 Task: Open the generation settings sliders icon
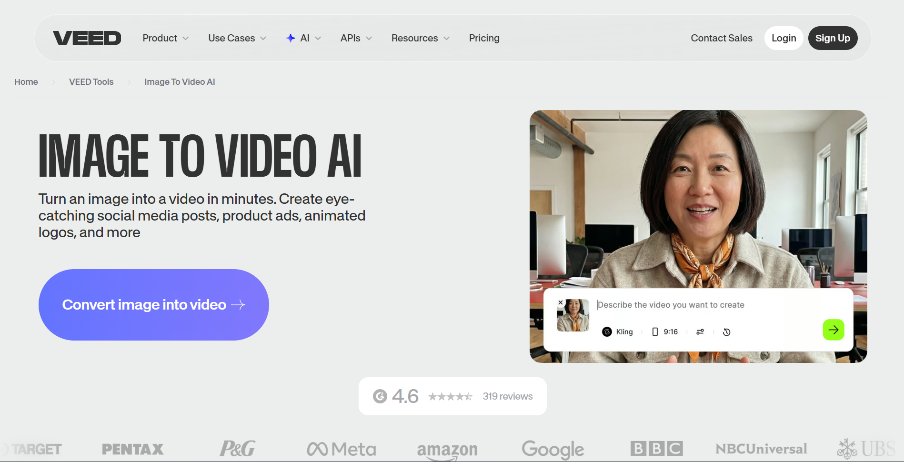point(700,332)
